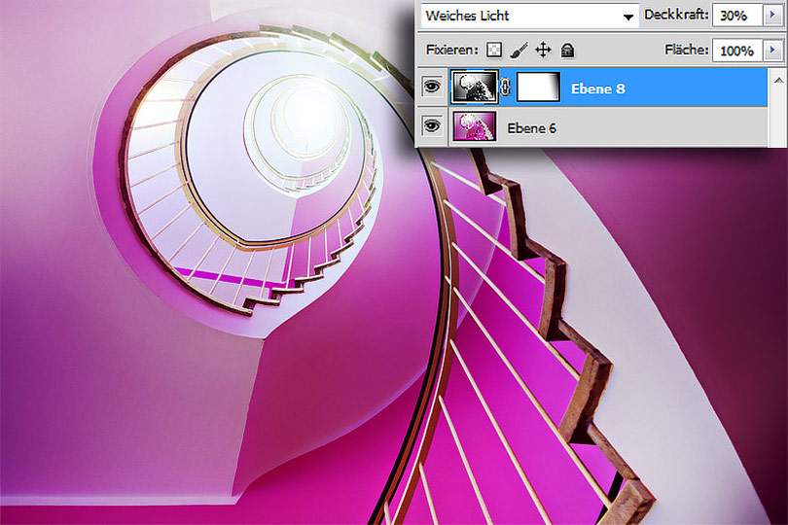Viewport: 788px width, 525px height.
Task: Open the Deckkraft slider arrow
Action: pyautogui.click(x=773, y=16)
